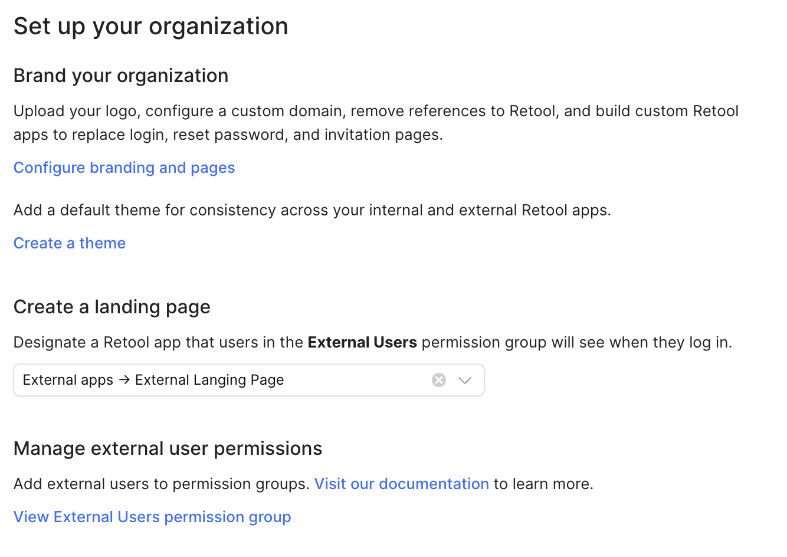The image size is (787, 557).
Task: Click the Designate a Retool app sentence
Action: (x=158, y=342)
